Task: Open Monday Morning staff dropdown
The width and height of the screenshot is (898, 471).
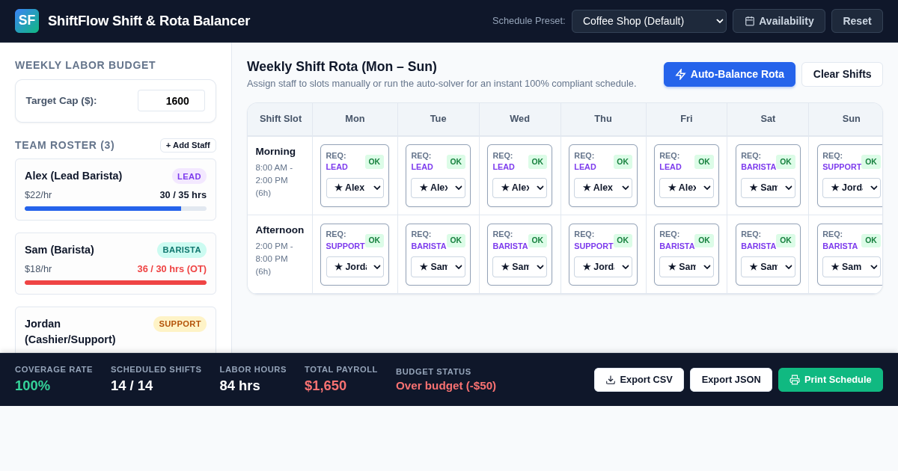Action: (x=355, y=188)
